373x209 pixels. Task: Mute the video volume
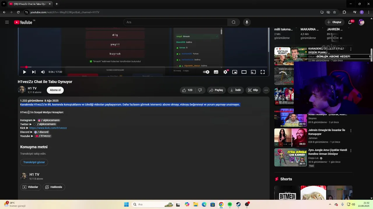(x=43, y=72)
